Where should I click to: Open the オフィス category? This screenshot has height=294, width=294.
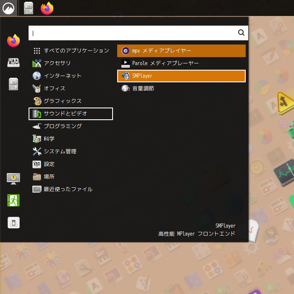71,88
